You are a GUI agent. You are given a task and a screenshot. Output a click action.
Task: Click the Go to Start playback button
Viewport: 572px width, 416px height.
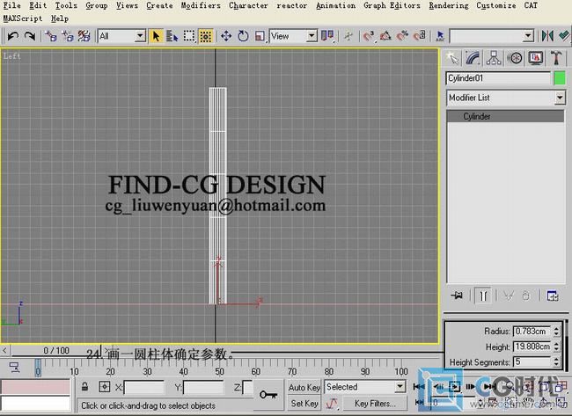(x=419, y=386)
